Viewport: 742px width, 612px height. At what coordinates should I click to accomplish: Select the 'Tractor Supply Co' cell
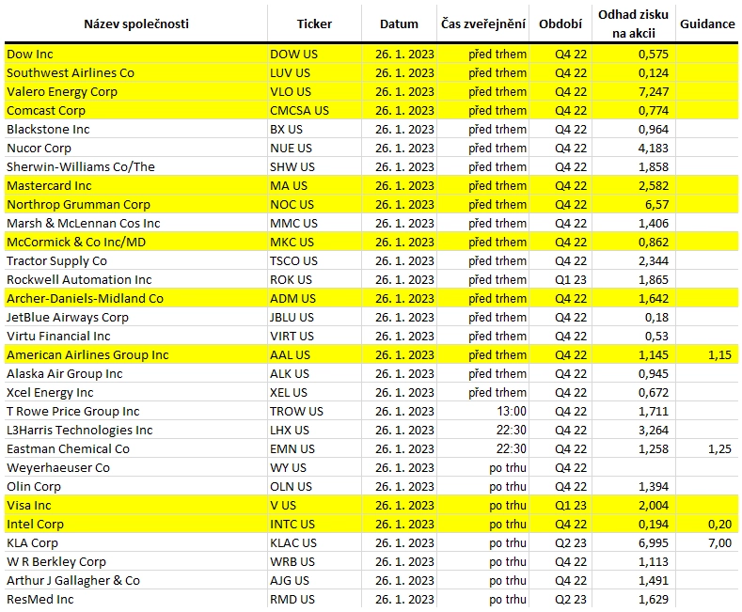[135, 260]
